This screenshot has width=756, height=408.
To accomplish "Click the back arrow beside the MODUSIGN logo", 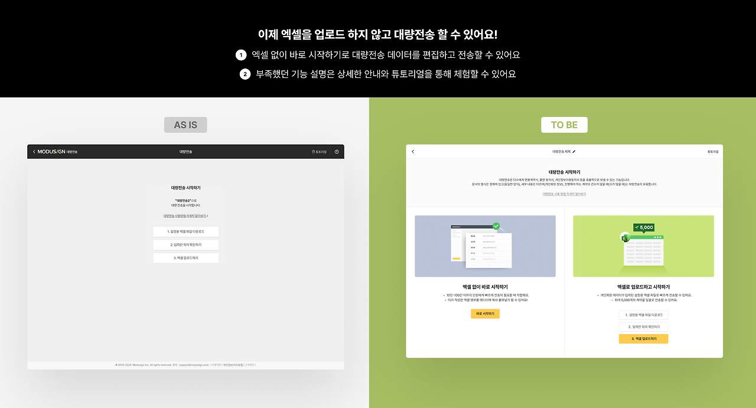I will [x=34, y=151].
